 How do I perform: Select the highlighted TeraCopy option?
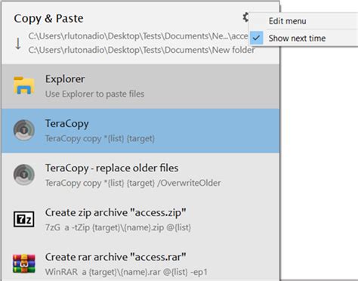(140, 131)
